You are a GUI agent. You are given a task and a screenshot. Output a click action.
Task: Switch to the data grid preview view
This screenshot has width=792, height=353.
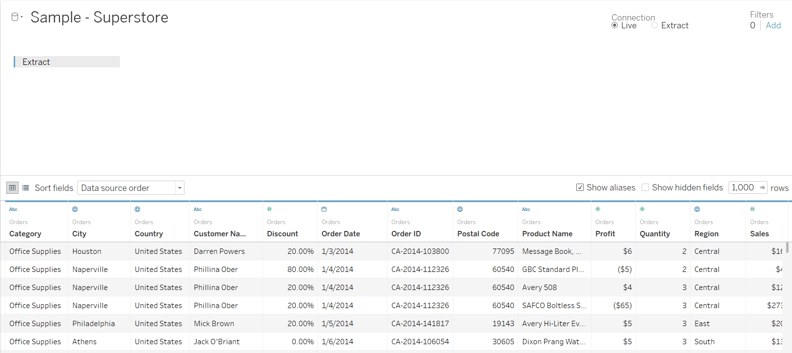(13, 188)
